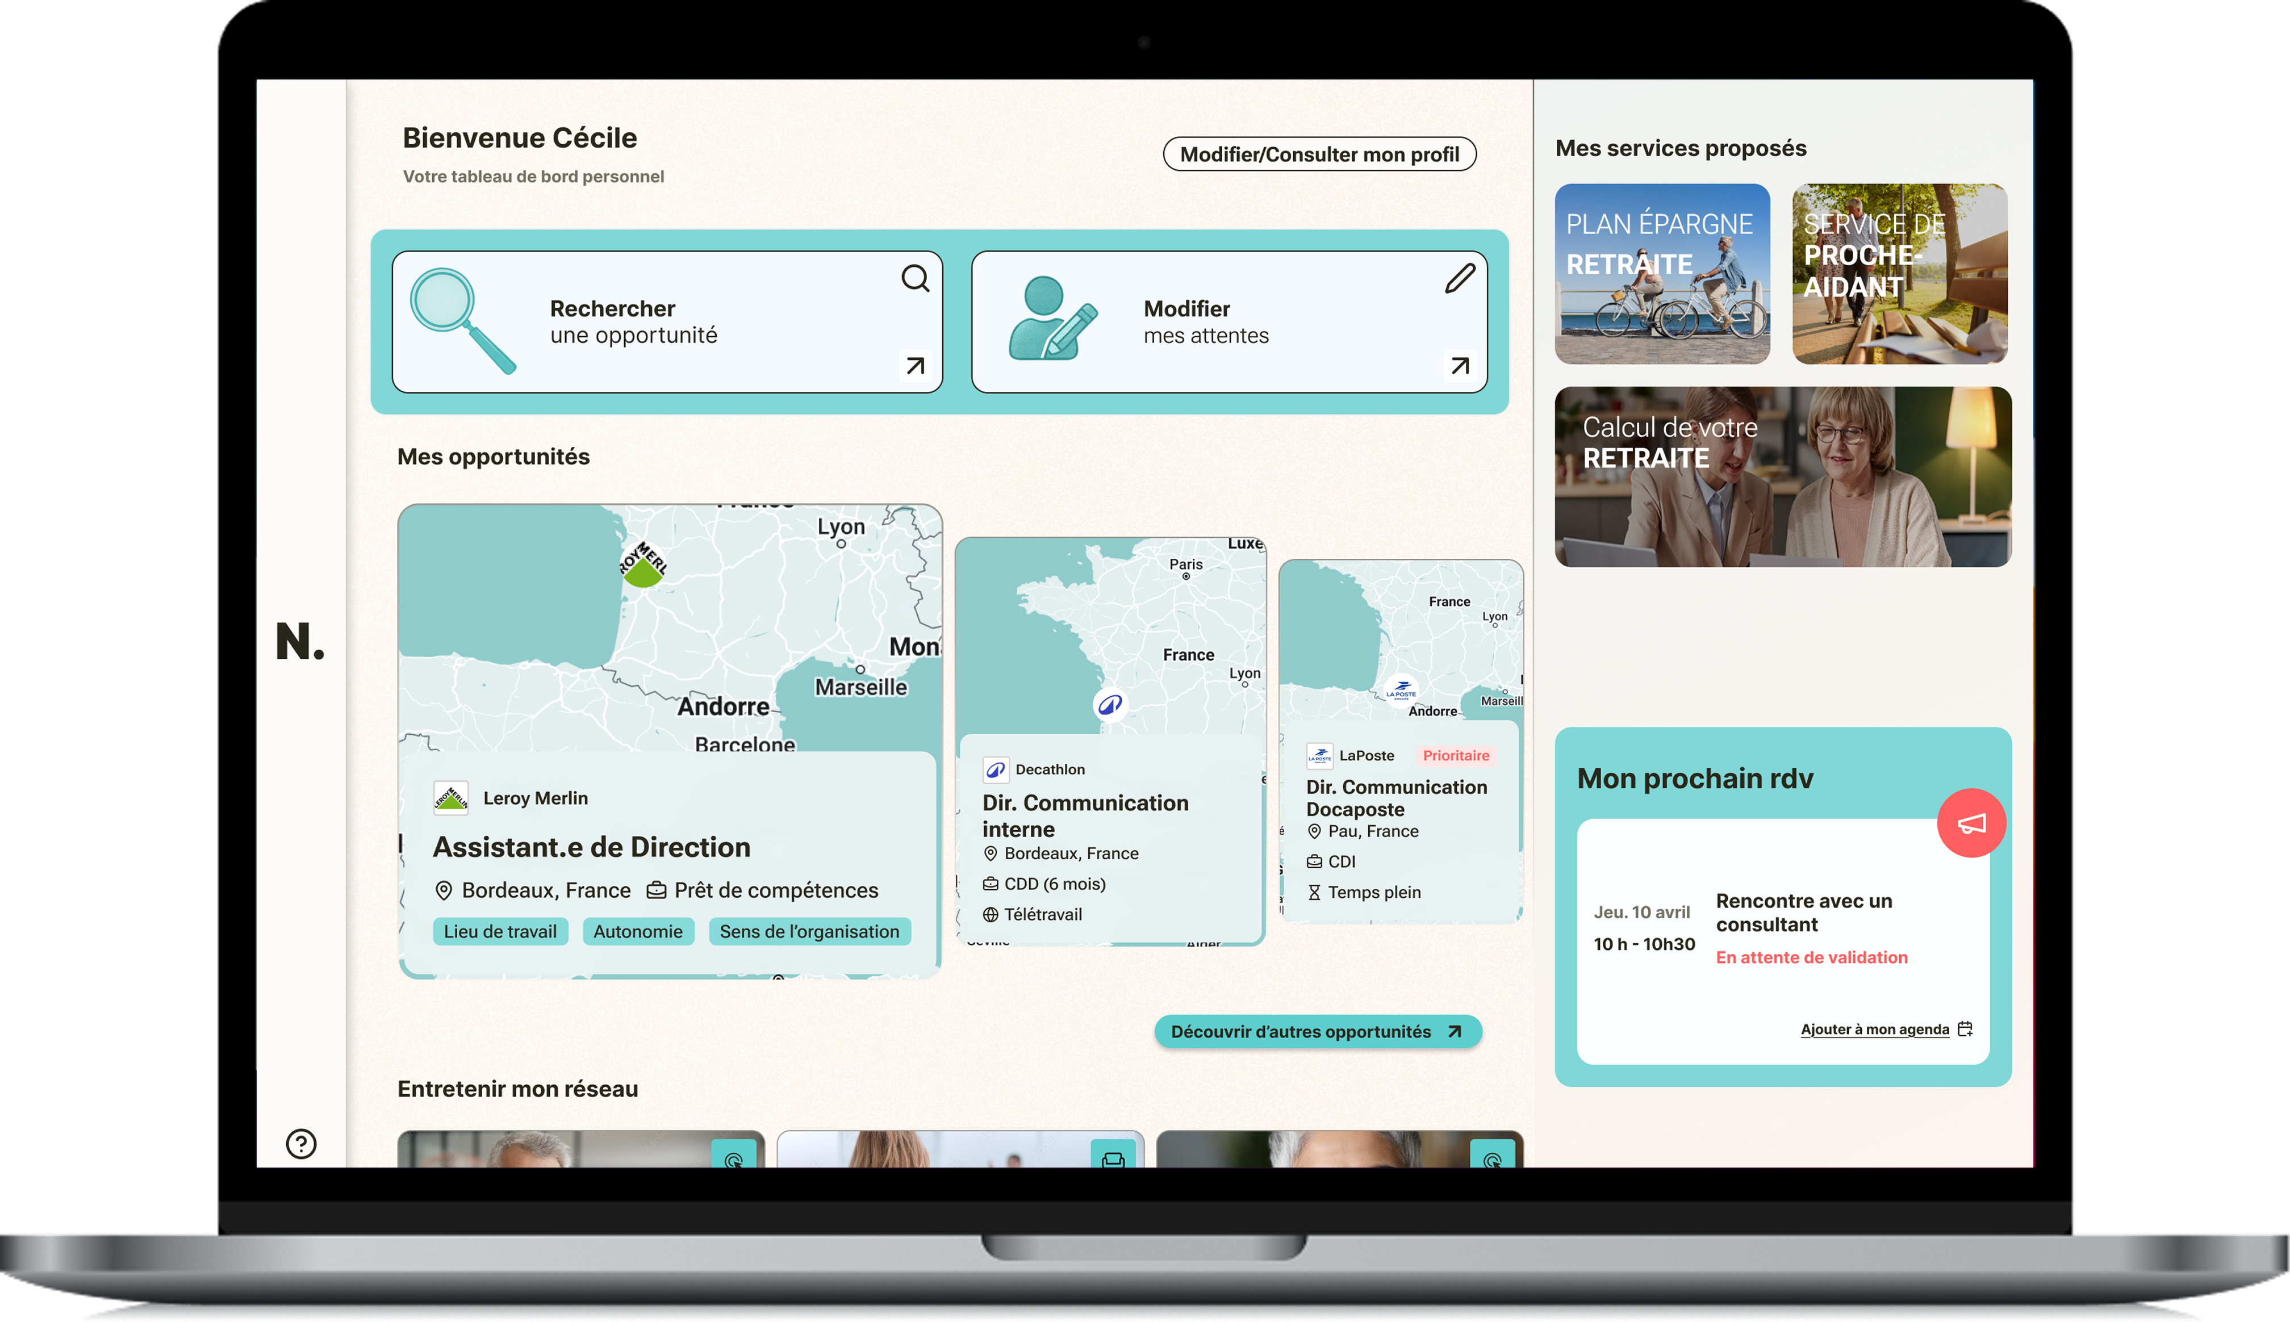This screenshot has width=2290, height=1322.
Task: Click CDI contract text on LaPoste card
Action: (x=1341, y=861)
